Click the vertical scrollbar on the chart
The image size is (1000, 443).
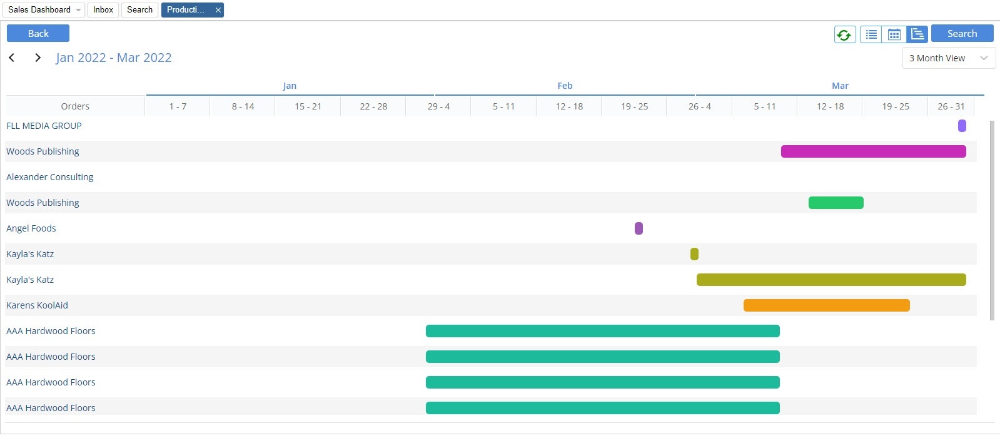(992, 219)
